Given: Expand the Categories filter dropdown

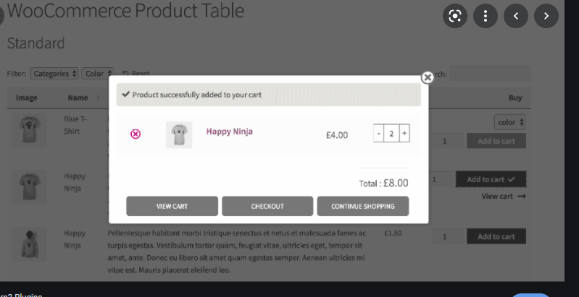Looking at the screenshot, I should pyautogui.click(x=54, y=74).
